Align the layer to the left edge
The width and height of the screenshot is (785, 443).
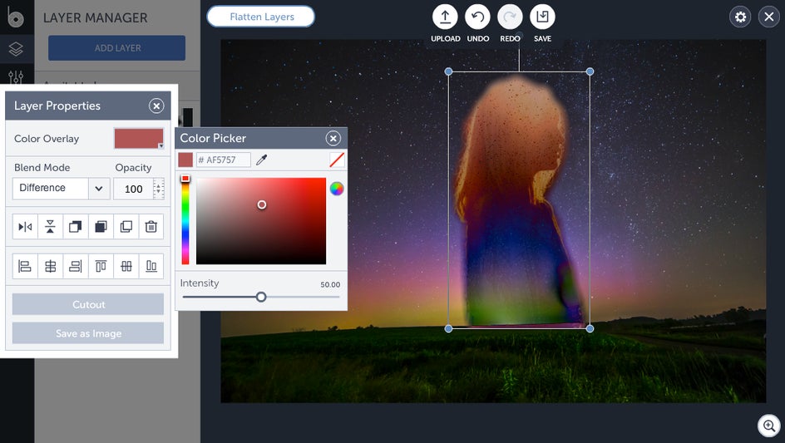[x=25, y=266]
